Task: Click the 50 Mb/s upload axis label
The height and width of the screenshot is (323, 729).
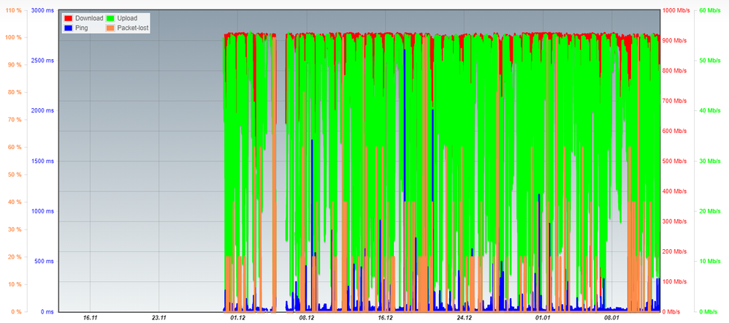Action: [x=710, y=61]
